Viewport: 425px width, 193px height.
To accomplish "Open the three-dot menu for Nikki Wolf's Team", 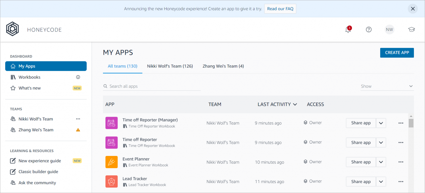I will 78,119.
